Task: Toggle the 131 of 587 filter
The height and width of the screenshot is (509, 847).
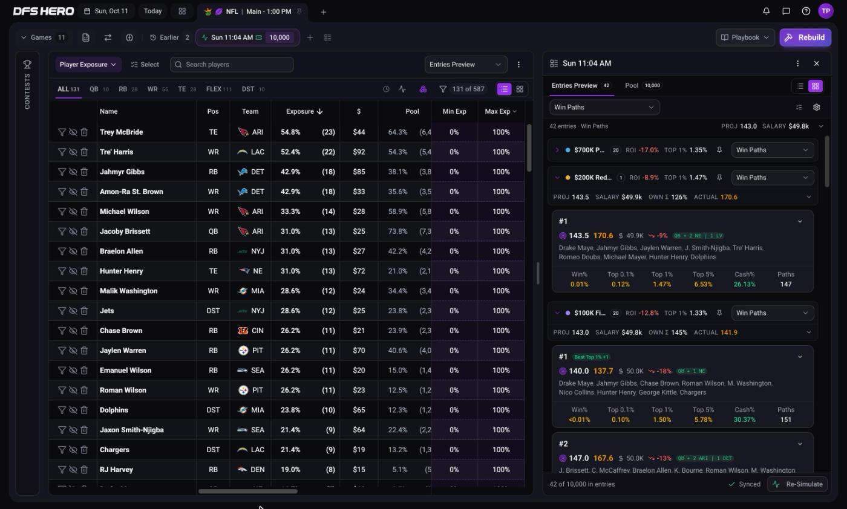Action: point(462,89)
